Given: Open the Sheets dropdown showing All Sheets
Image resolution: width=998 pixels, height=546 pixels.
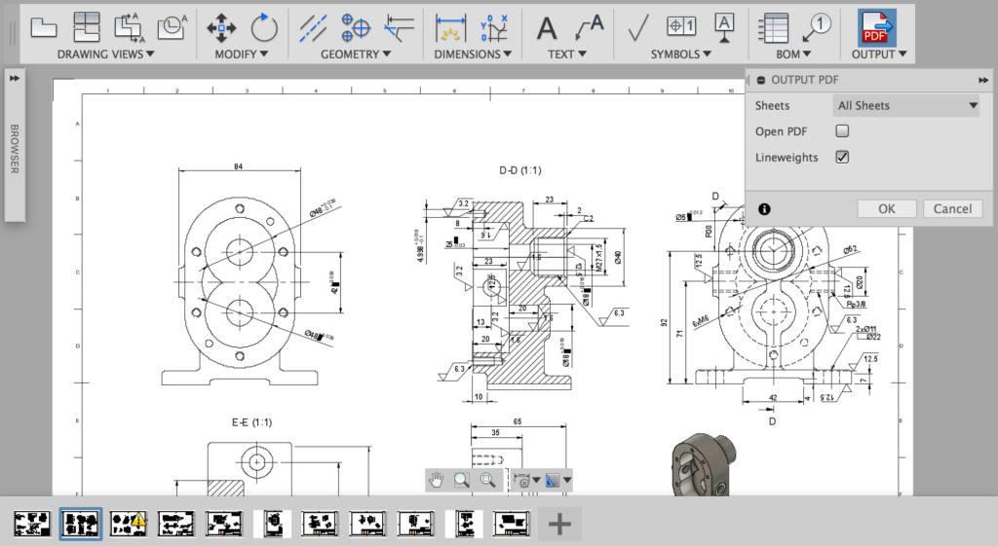Looking at the screenshot, I should point(906,106).
